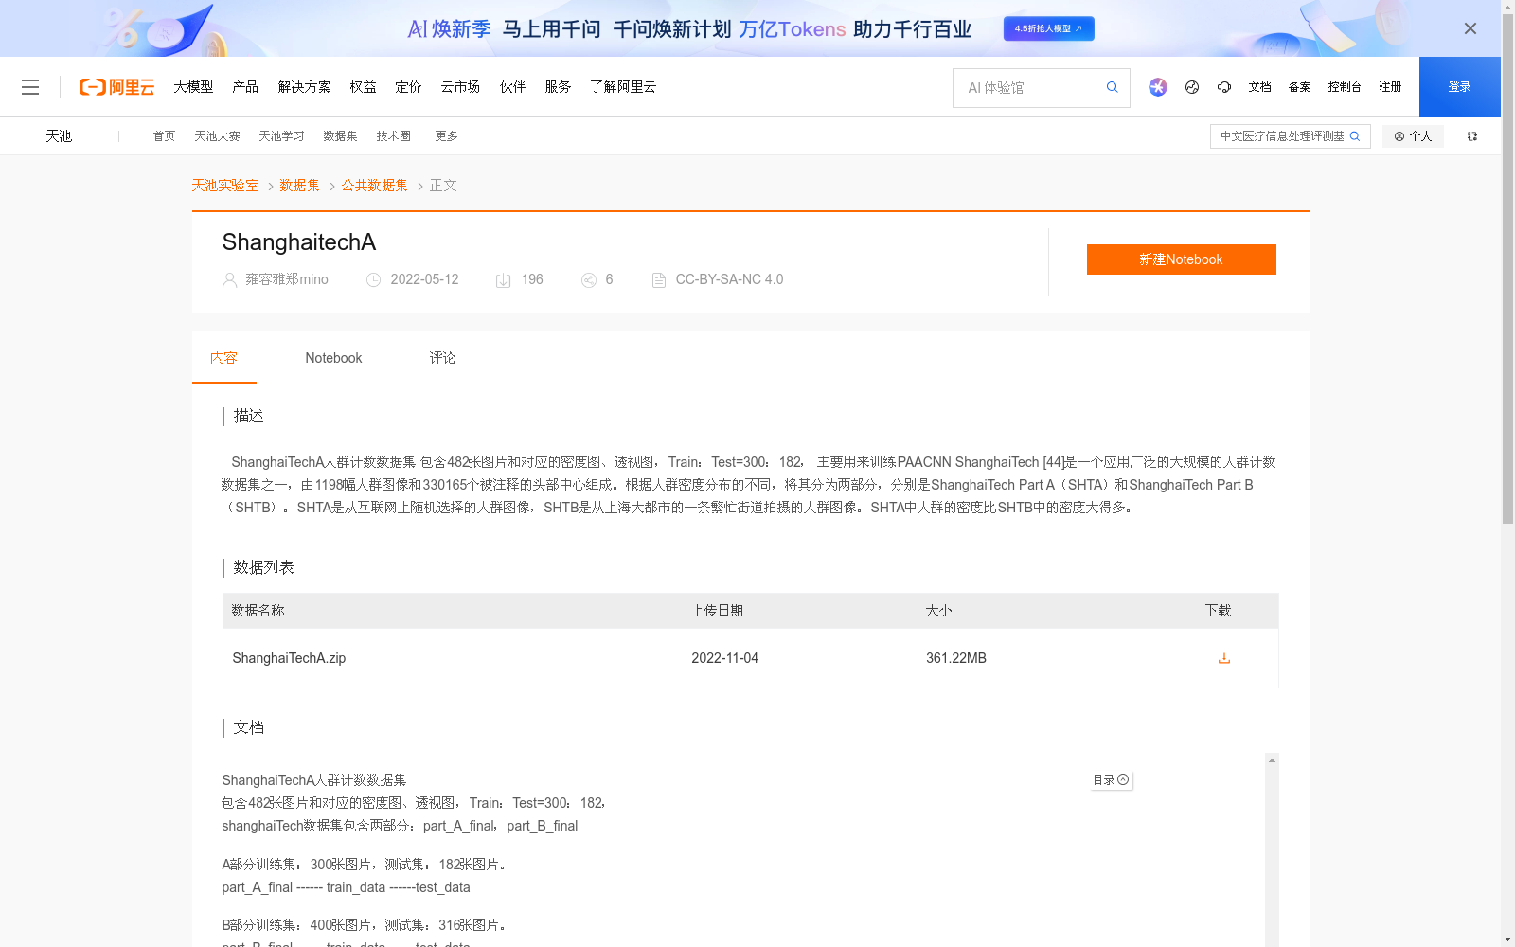The width and height of the screenshot is (1515, 947).
Task: Click the license document icon by CC-BY-SA-NC 4.0
Action: point(659,280)
